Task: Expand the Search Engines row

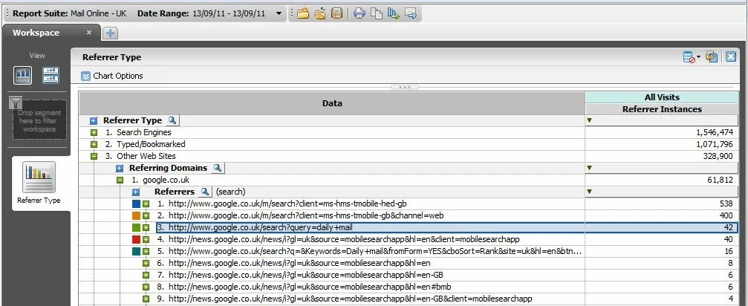Action: tap(94, 132)
